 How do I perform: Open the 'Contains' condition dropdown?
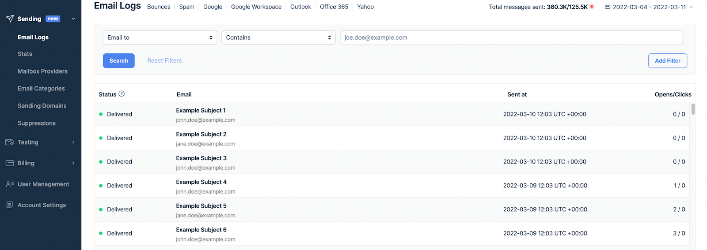(278, 37)
